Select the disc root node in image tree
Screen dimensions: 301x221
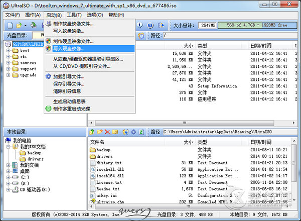click(x=28, y=44)
